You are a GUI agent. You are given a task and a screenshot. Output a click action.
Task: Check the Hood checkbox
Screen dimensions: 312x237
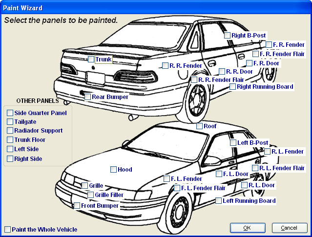(113, 169)
